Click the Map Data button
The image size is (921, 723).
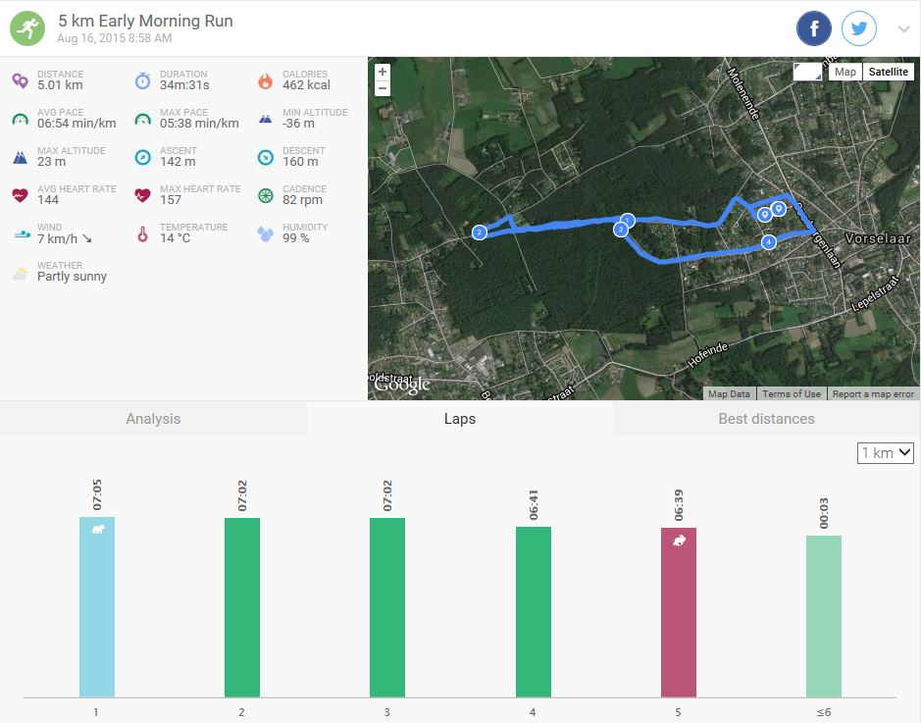pyautogui.click(x=729, y=393)
